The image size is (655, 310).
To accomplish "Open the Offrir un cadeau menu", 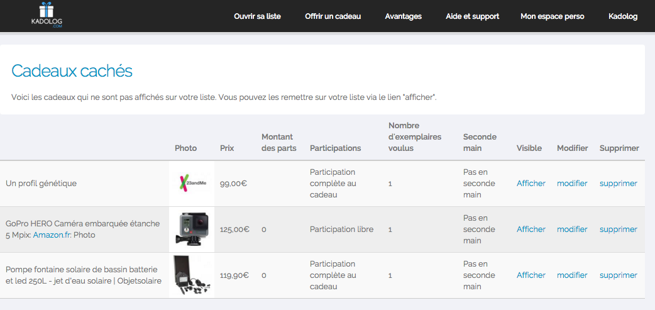I will pyautogui.click(x=333, y=17).
